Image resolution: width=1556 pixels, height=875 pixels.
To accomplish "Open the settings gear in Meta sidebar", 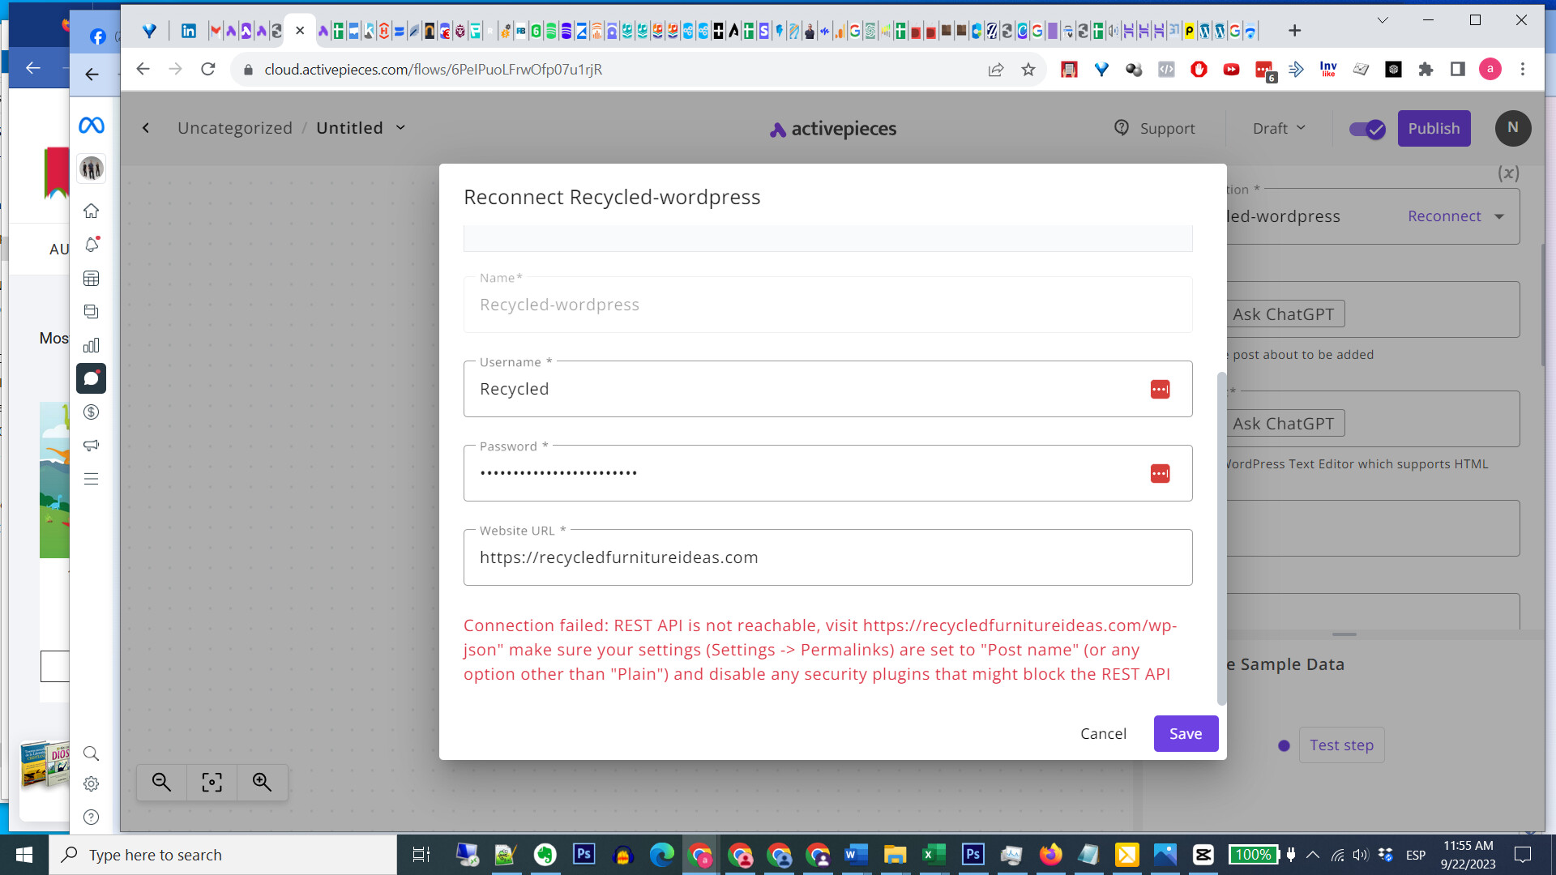I will (92, 783).
